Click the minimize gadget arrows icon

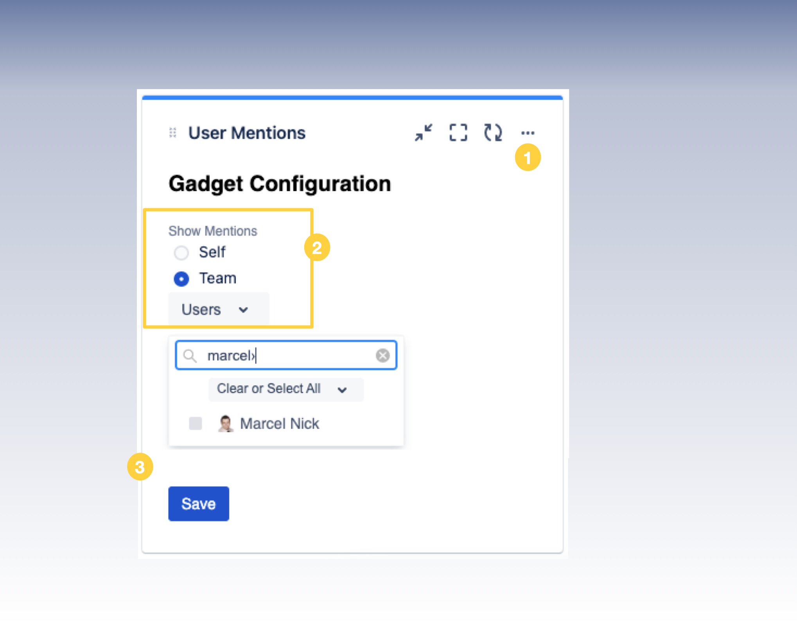click(x=424, y=133)
